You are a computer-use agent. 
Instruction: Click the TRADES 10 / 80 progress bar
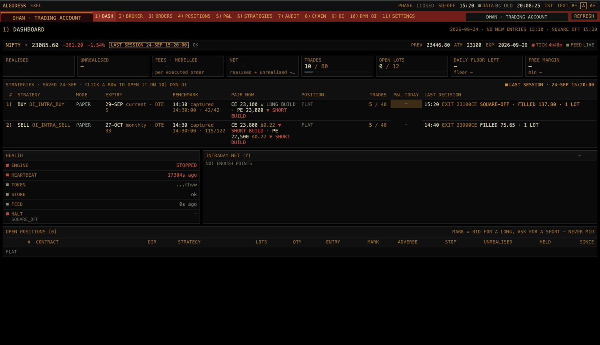point(337,72)
